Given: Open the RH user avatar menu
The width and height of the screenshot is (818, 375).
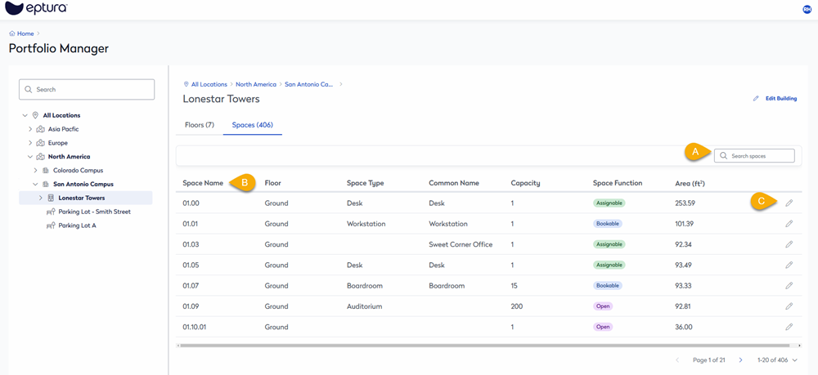Looking at the screenshot, I should coord(807,9).
